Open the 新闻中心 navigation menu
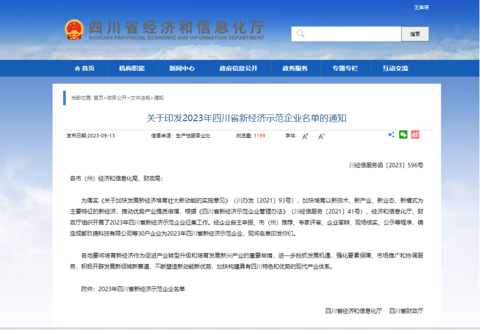480x330 pixels. coord(182,68)
